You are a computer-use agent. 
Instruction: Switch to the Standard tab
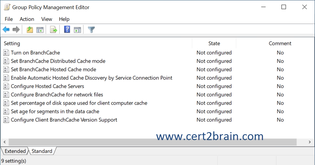point(42,151)
